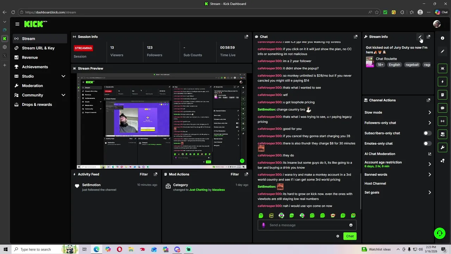Expand the Community sidebar section
Viewport: 451px width, 254px height.
point(63,95)
